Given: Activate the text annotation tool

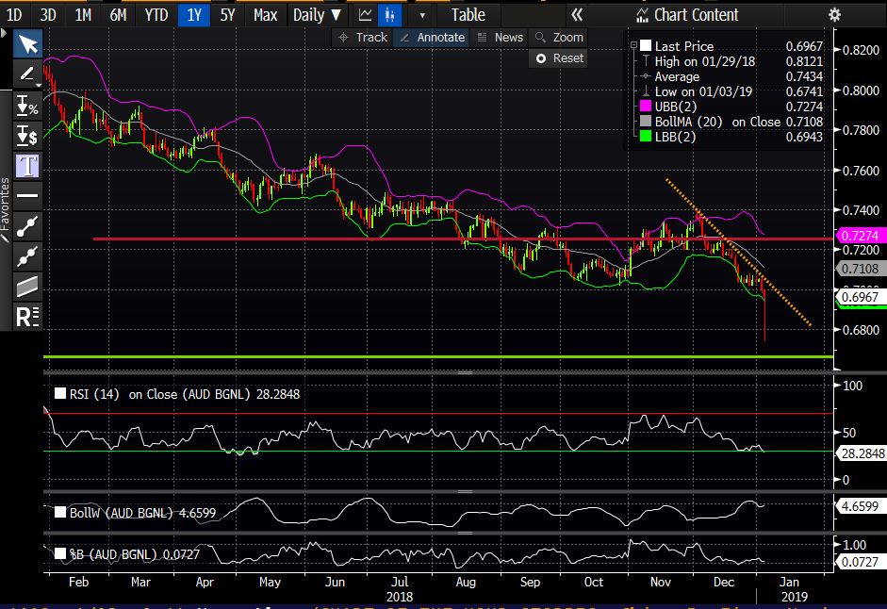Looking at the screenshot, I should (27, 166).
